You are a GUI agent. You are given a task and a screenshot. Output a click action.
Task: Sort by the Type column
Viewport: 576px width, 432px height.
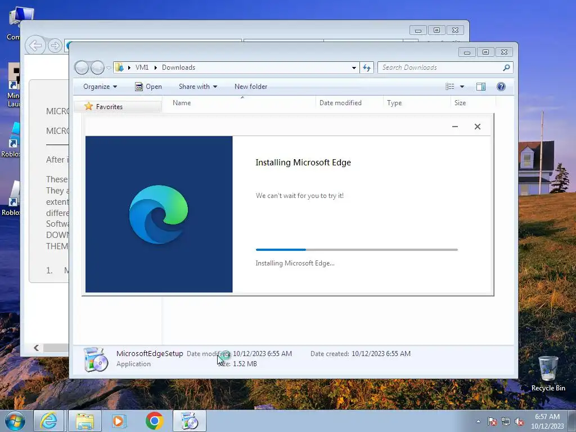pyautogui.click(x=417, y=103)
